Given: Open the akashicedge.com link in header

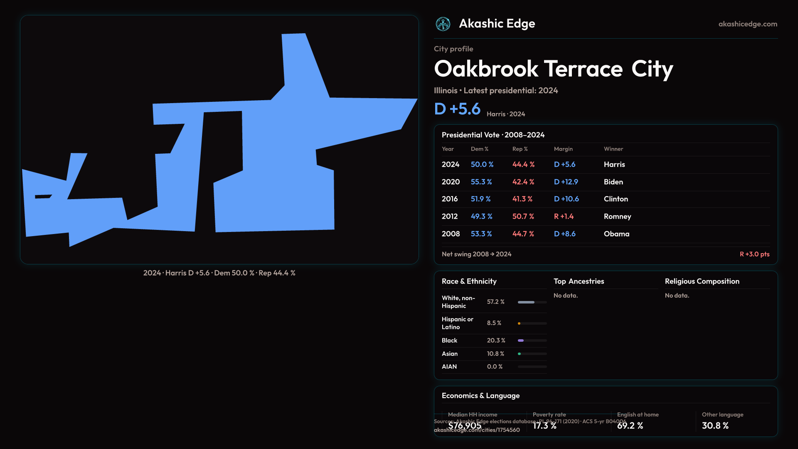Looking at the screenshot, I should click(747, 24).
